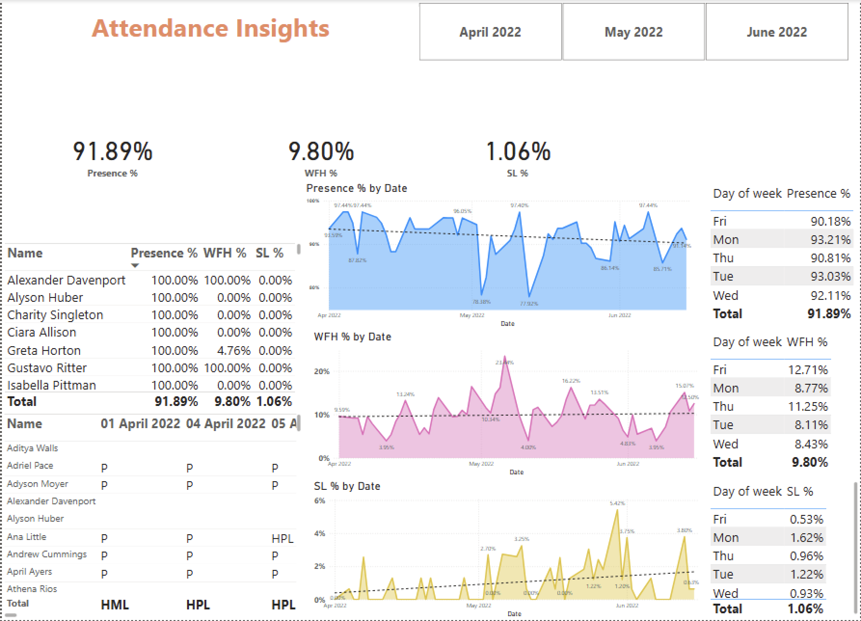The image size is (861, 621).
Task: Click the SL % by Date chart title
Action: 347,486
